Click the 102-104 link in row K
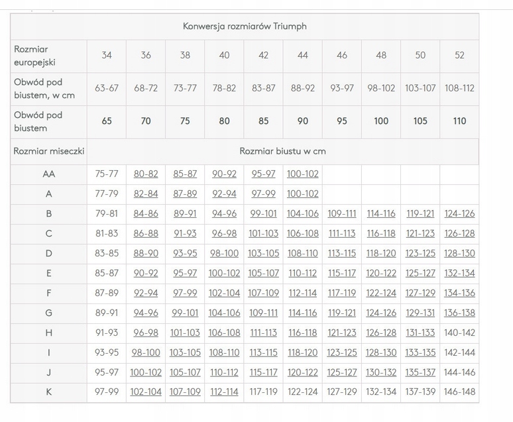 point(146,392)
